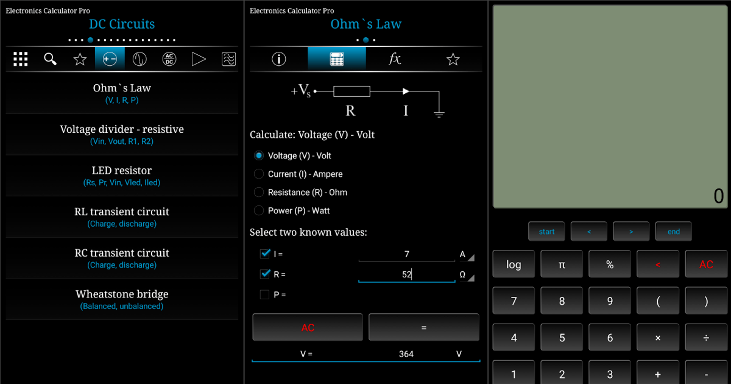Open the info tab icon in Ohm's Law
The height and width of the screenshot is (384, 731).
click(278, 59)
